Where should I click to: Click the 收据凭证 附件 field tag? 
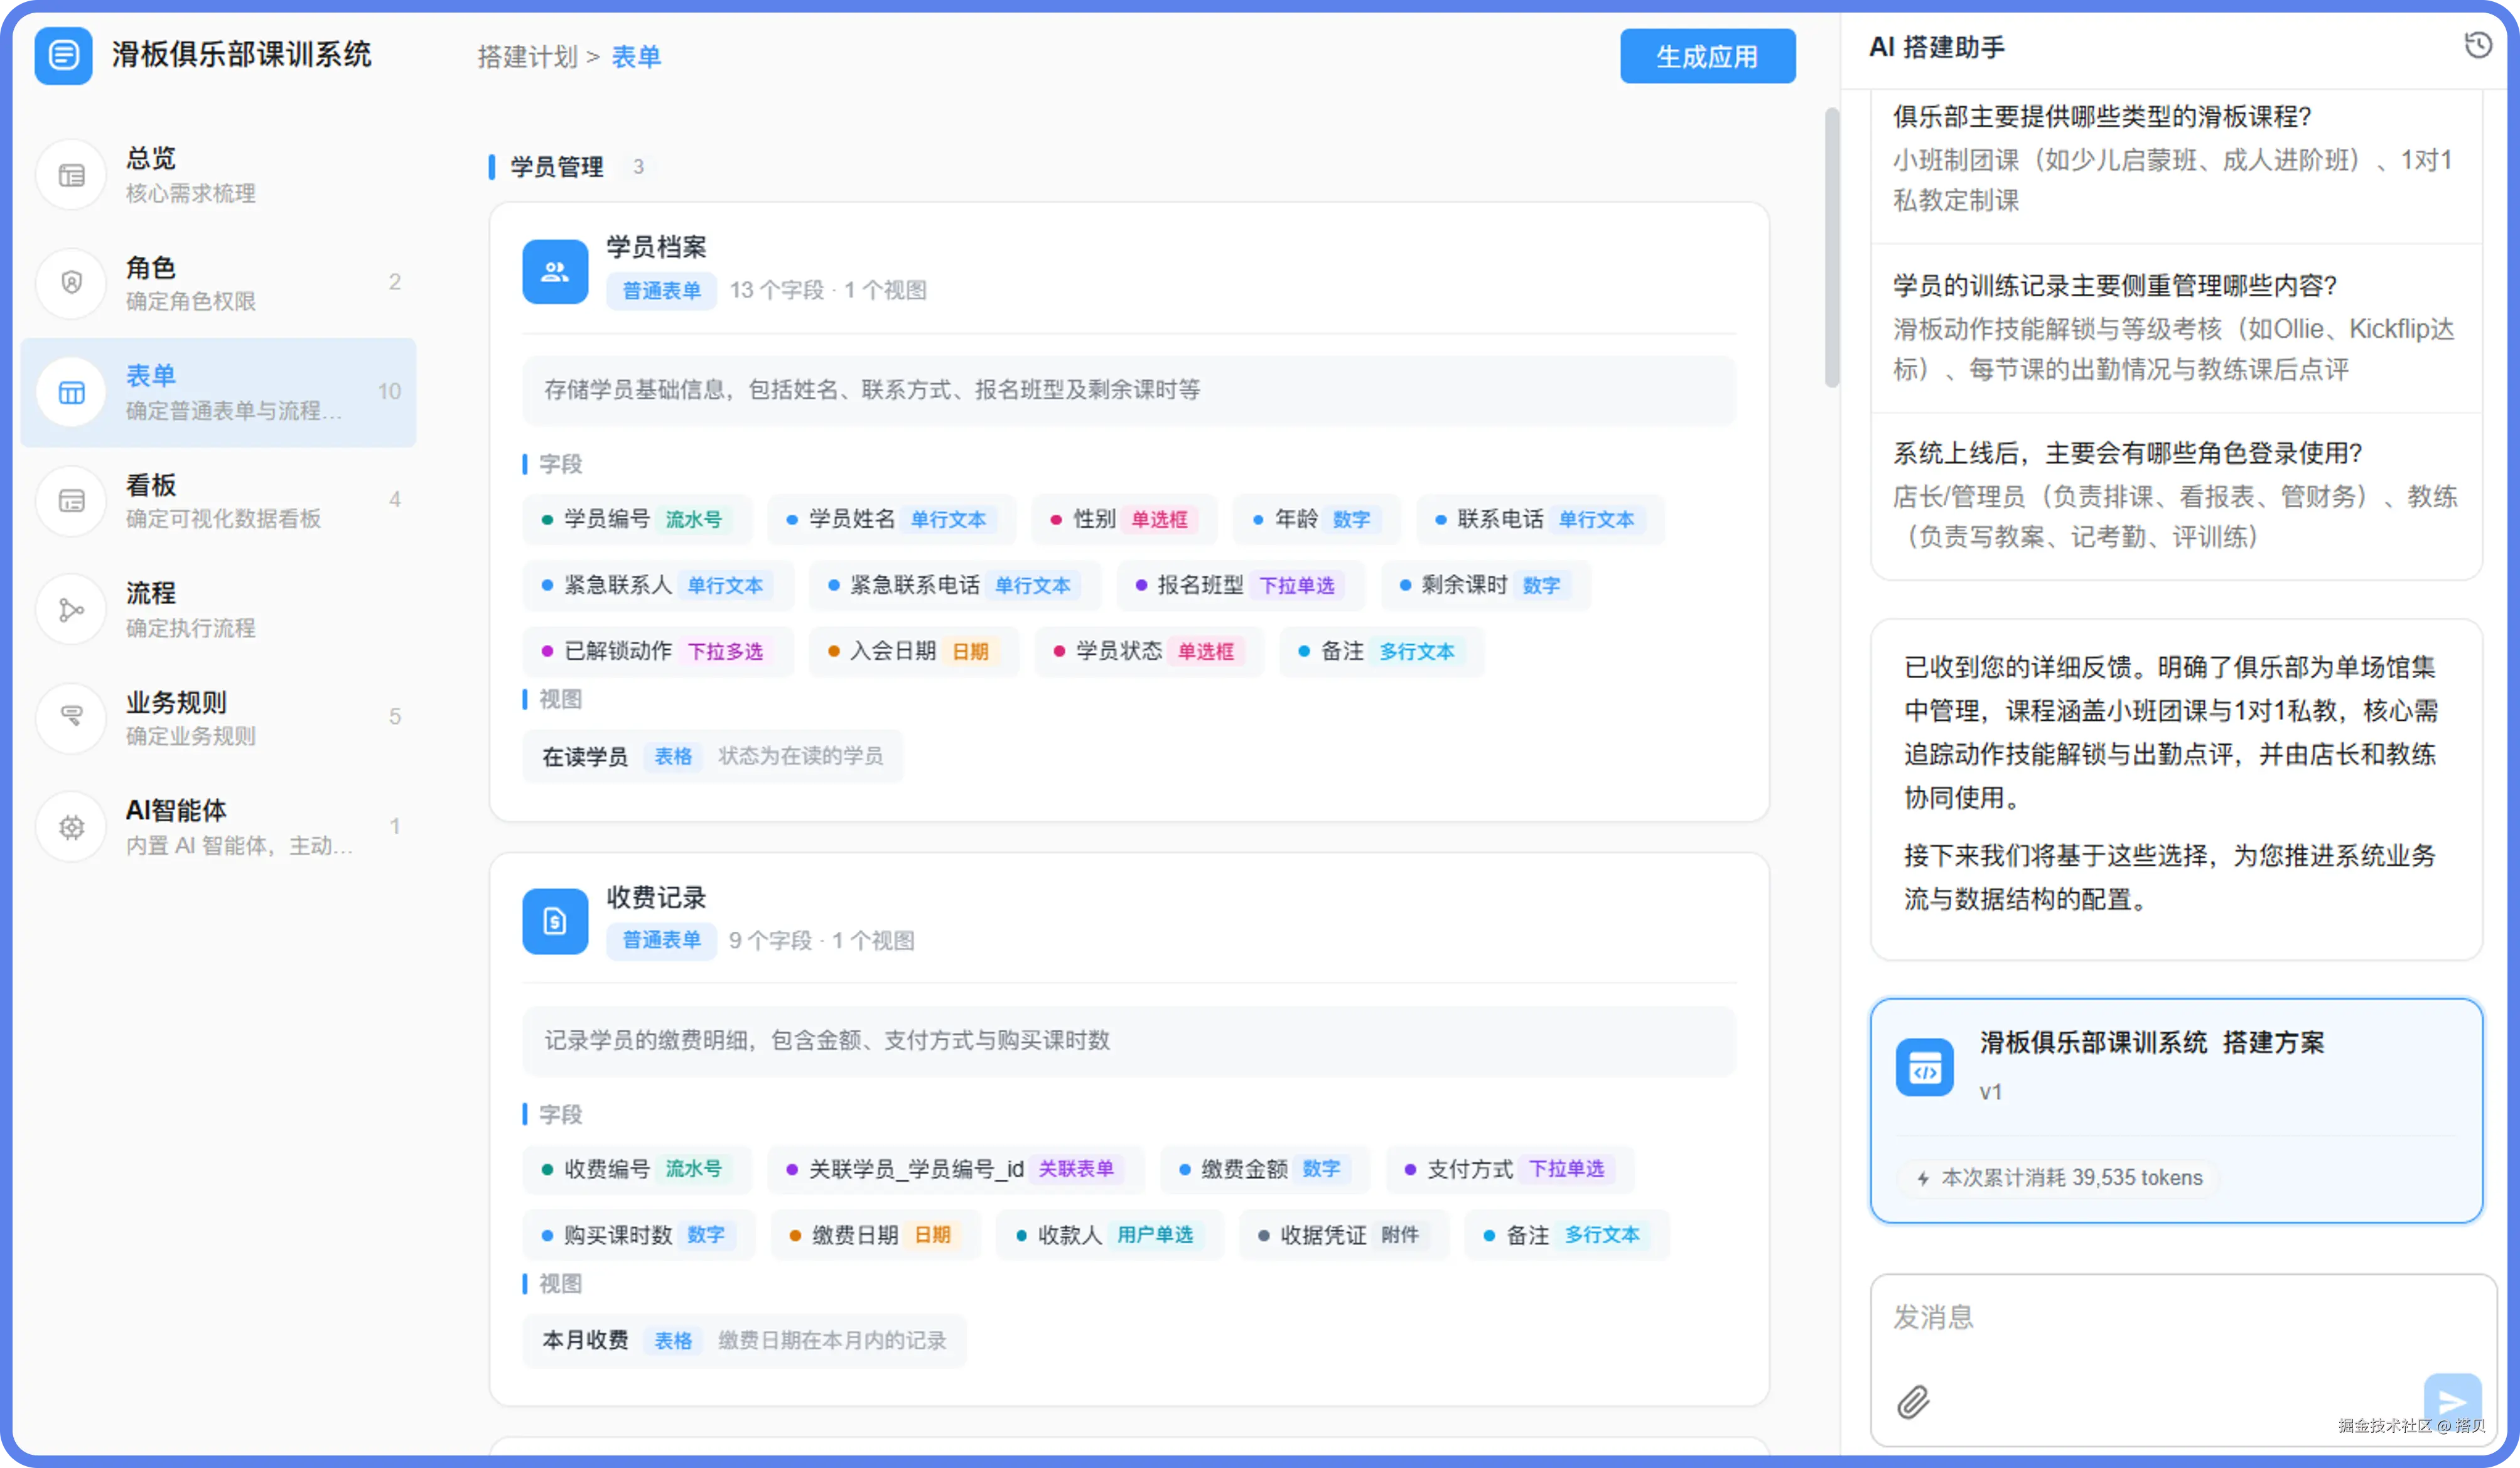(1344, 1235)
